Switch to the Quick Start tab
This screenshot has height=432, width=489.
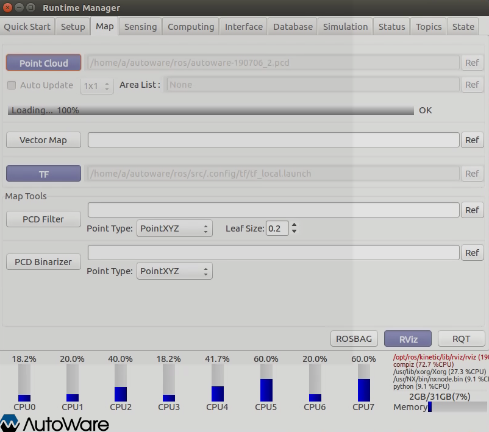pos(27,27)
